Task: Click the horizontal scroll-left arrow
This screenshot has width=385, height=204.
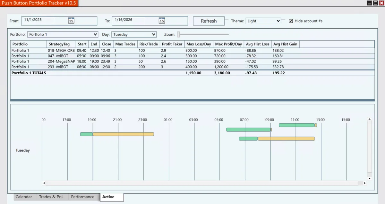Action: (x=44, y=183)
